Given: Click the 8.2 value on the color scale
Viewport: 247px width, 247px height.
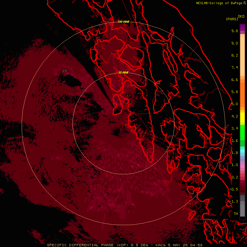Looking at the screenshot, I should point(235,55).
